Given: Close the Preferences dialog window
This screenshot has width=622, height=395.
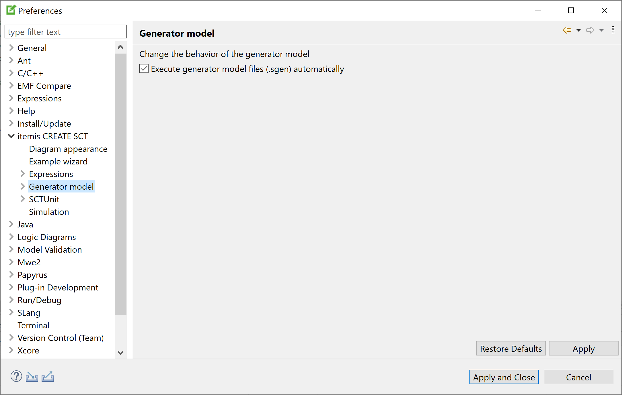Looking at the screenshot, I should 605,11.
